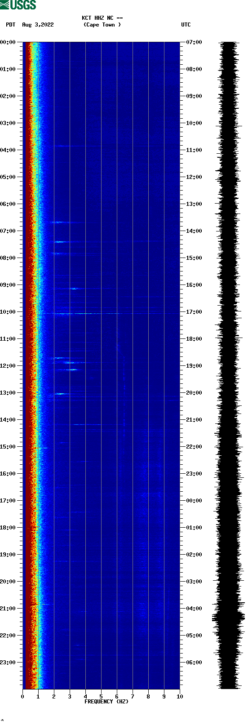Click the 15:00 PDT left-axis label
This screenshot has width=248, height=725.
click(8, 447)
